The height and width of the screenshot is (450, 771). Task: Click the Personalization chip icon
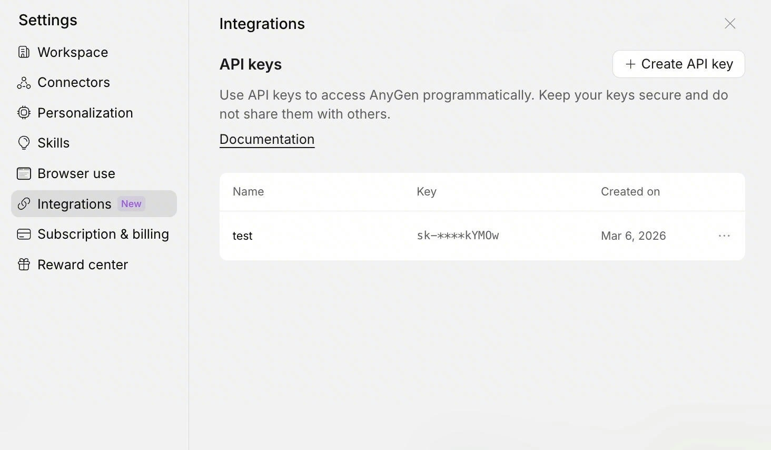pyautogui.click(x=24, y=113)
